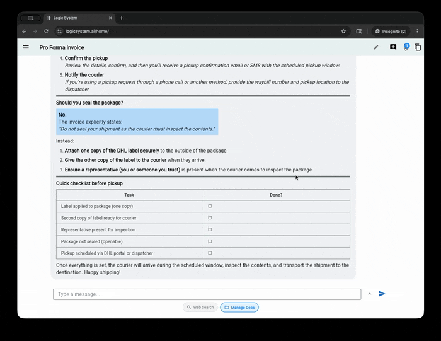The image size is (441, 341).
Task: Send the message with the arrow icon
Action: (382, 294)
